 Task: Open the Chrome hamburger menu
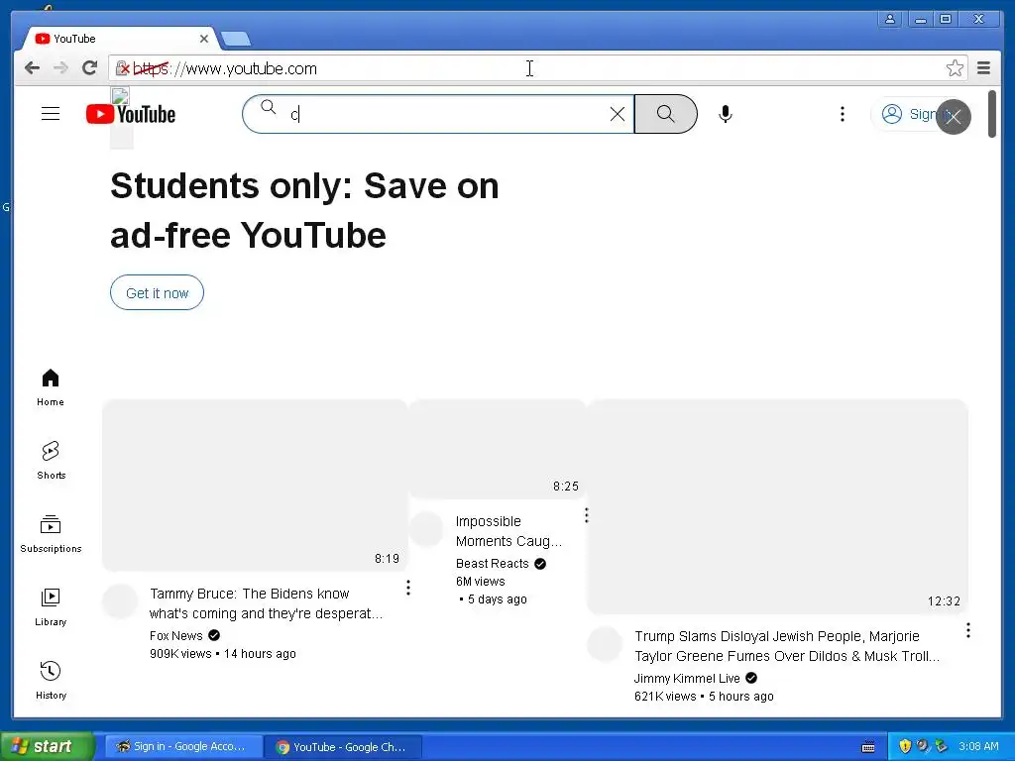tap(984, 68)
